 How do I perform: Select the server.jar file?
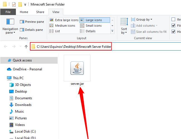[77, 70]
